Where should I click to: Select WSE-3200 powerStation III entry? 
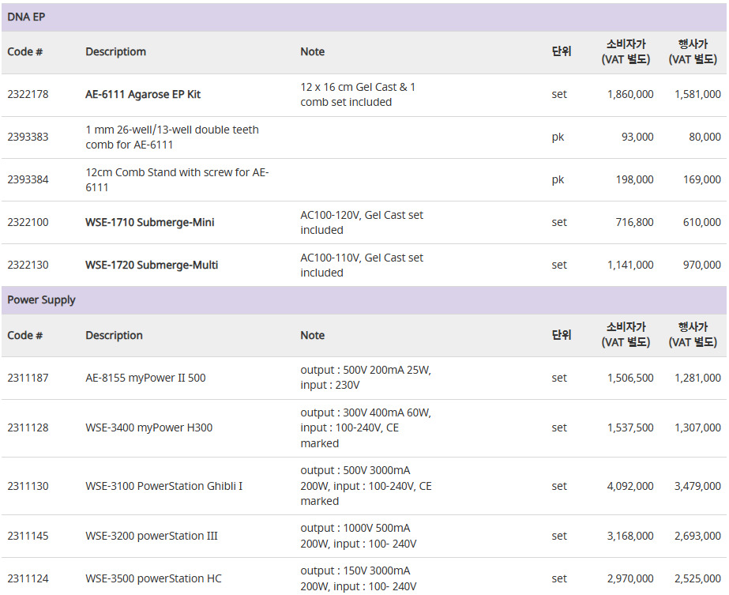pos(152,536)
